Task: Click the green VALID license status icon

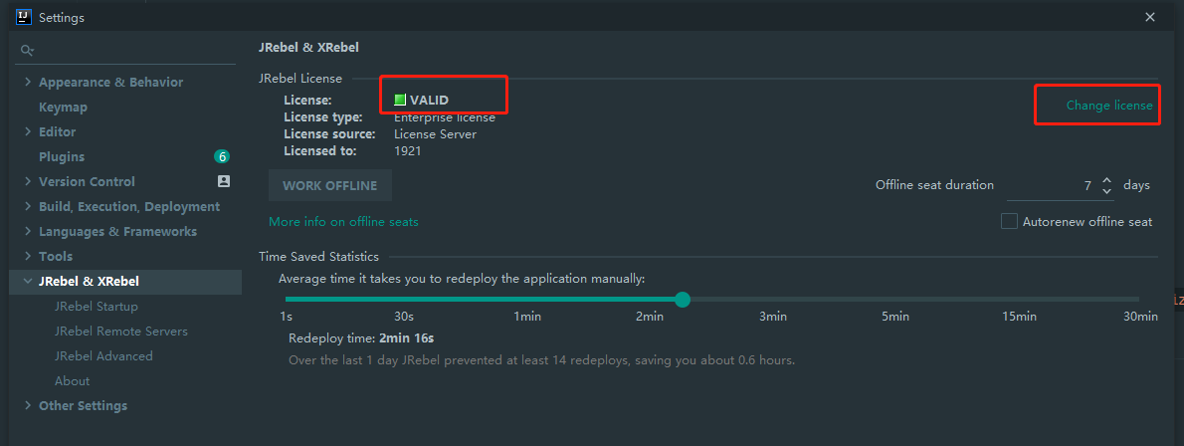Action: coord(400,100)
